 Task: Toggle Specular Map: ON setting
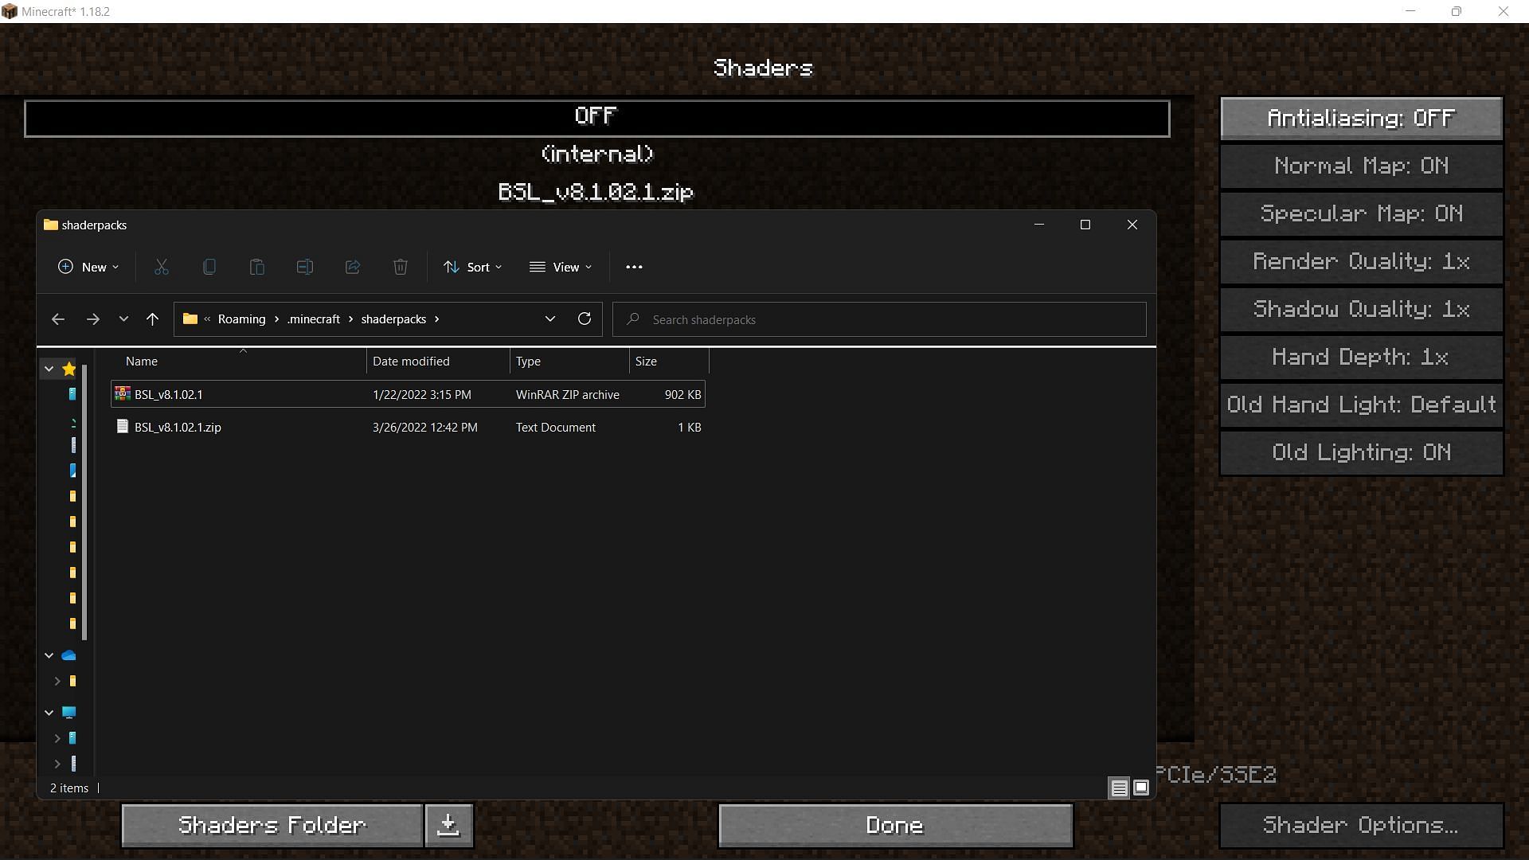[x=1361, y=214]
